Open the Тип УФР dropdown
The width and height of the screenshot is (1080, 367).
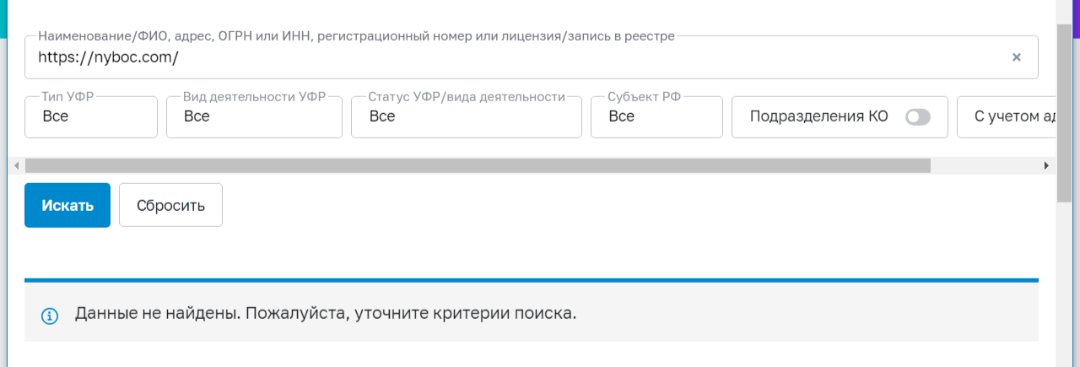(91, 117)
